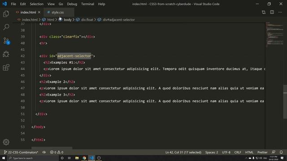Click the Ln 42, Col 31 cursor position
This screenshot has width=287, height=161.
[x=183, y=152]
